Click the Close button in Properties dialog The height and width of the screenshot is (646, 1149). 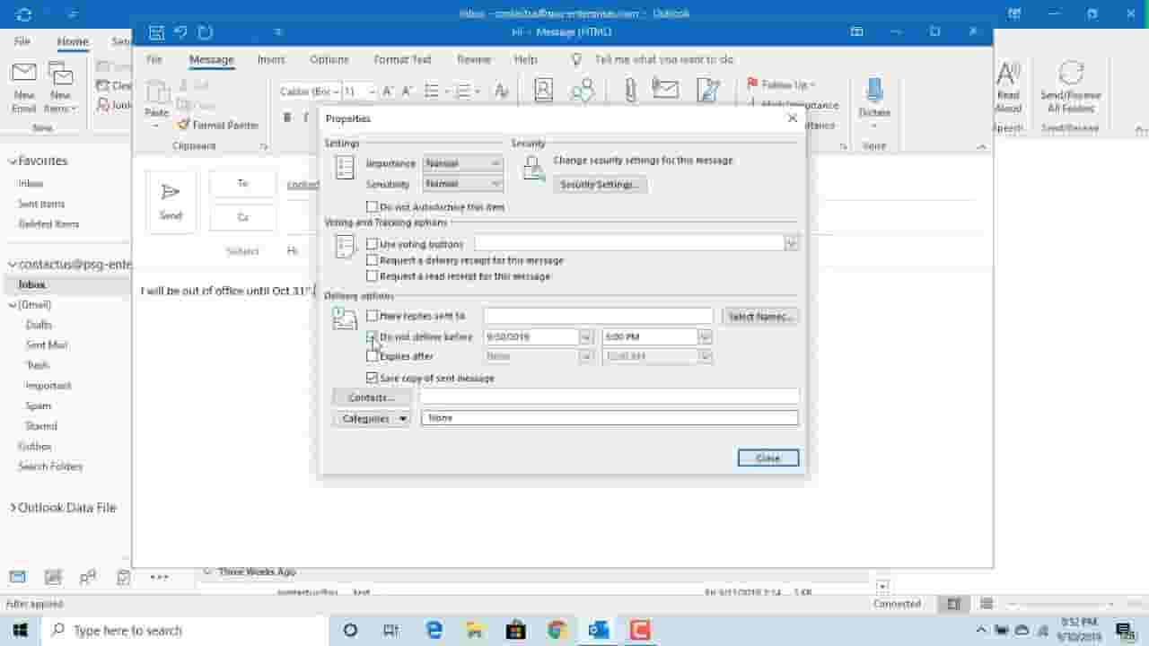point(767,458)
